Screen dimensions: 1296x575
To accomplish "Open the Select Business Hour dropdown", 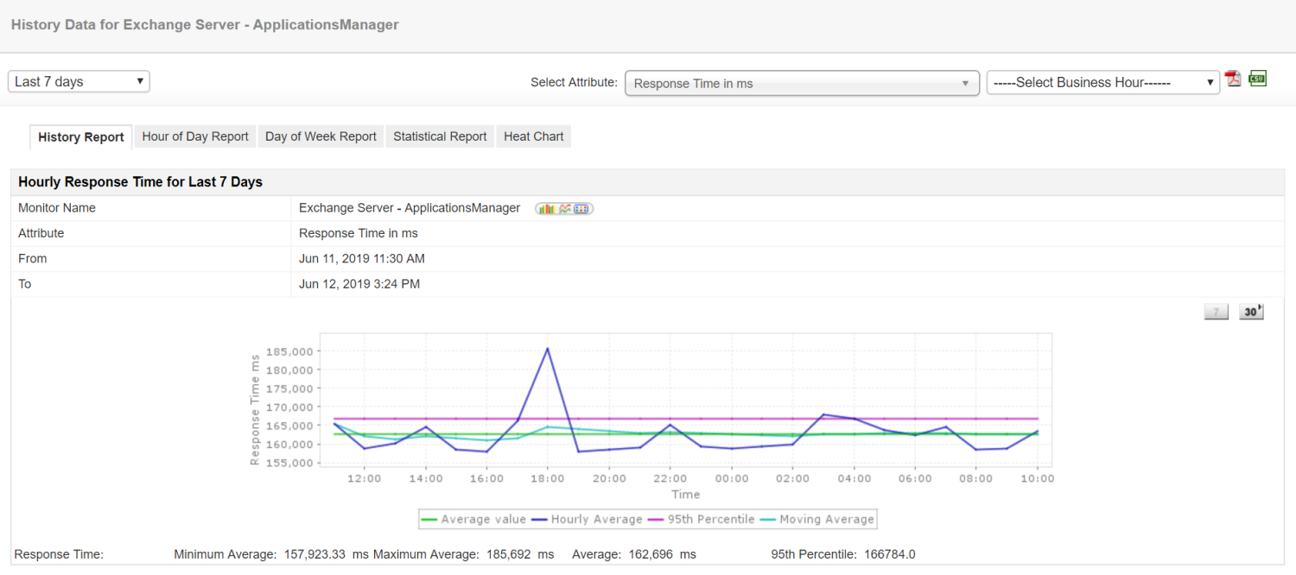I will coord(1102,82).
